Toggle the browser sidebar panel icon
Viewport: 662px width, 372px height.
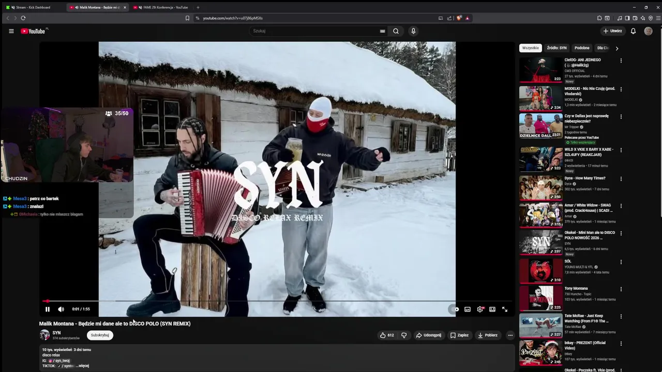click(627, 18)
